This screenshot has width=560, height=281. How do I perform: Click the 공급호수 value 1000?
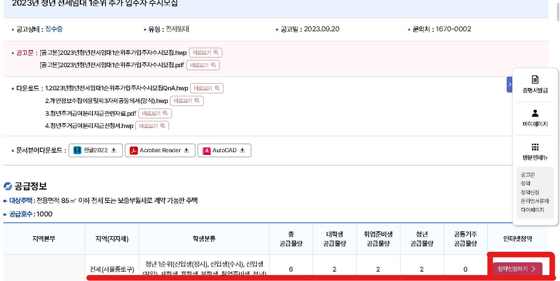pos(44,214)
